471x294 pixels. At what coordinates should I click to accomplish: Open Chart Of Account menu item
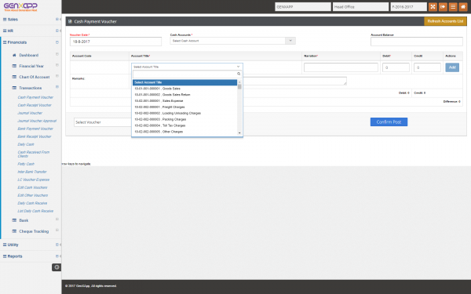click(35, 77)
